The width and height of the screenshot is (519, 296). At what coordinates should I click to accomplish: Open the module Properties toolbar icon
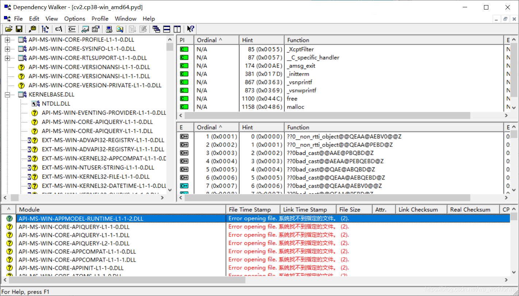tap(96, 29)
